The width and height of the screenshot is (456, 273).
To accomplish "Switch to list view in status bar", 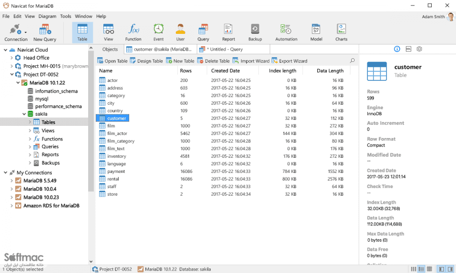I will tap(421, 269).
